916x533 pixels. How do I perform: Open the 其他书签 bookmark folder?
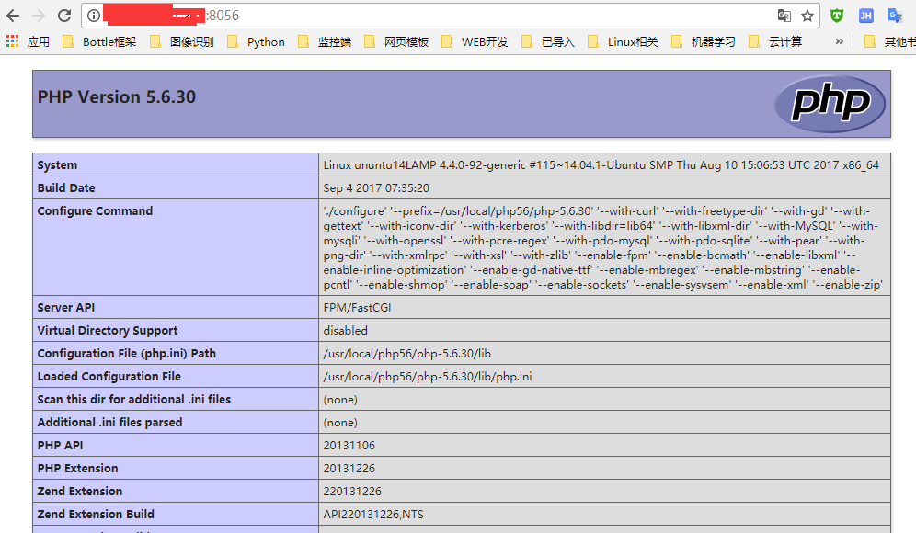(889, 41)
